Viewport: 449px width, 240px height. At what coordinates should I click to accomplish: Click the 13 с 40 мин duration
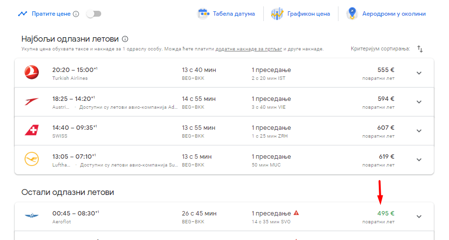tap(199, 70)
